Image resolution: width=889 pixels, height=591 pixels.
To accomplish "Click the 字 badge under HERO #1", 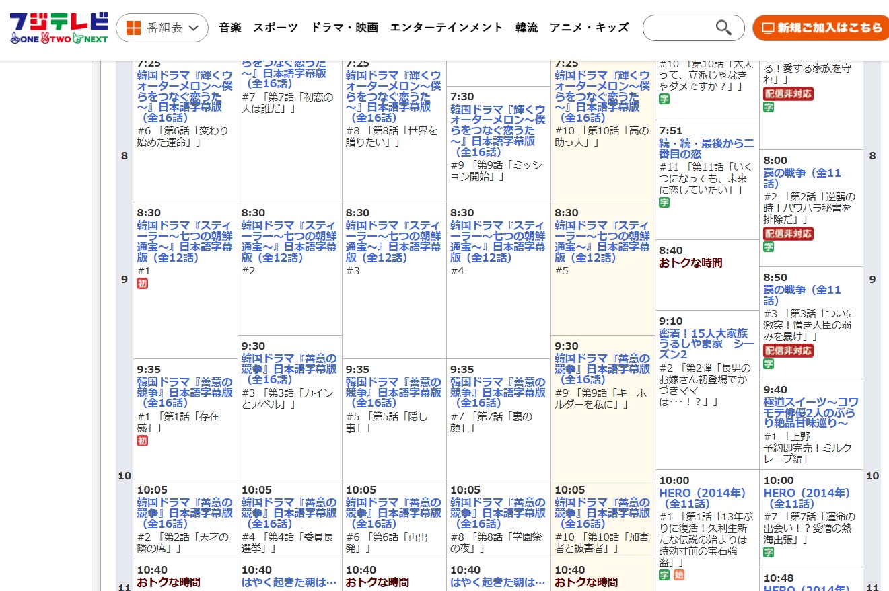I will (664, 575).
